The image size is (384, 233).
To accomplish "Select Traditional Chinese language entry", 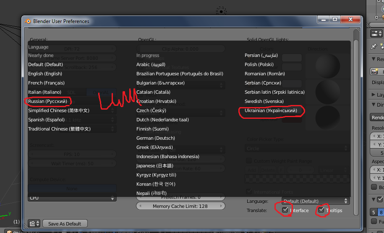I will point(59,129).
